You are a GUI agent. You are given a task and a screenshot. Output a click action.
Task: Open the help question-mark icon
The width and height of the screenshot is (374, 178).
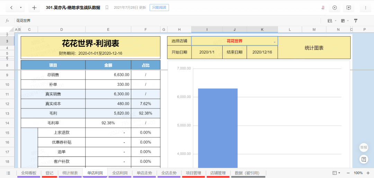(x=364, y=159)
